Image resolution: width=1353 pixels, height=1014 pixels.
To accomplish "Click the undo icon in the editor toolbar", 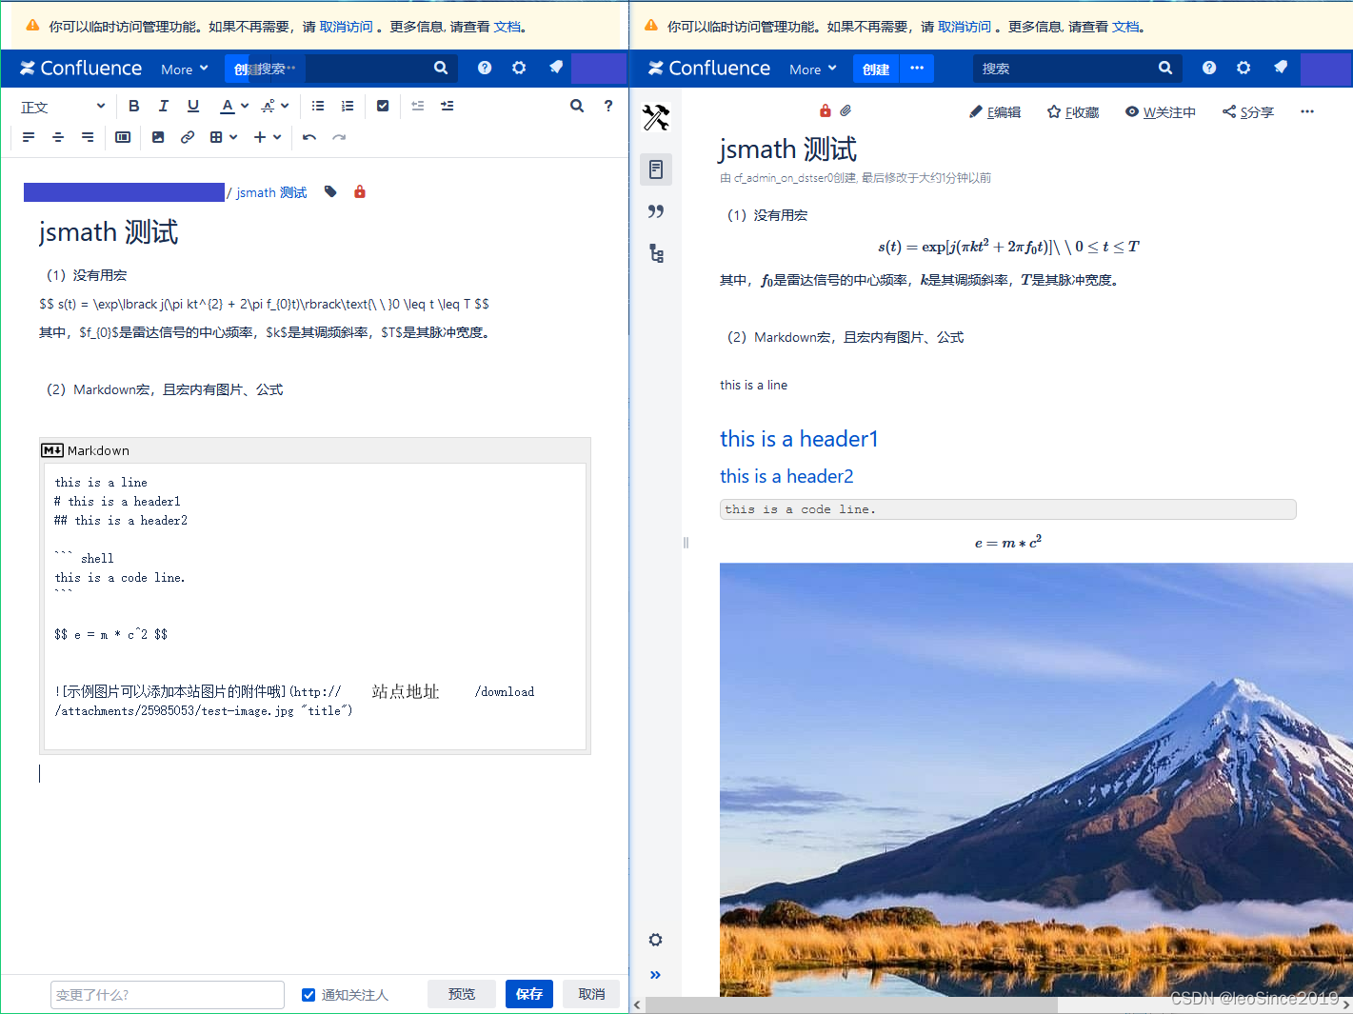I will 308,137.
